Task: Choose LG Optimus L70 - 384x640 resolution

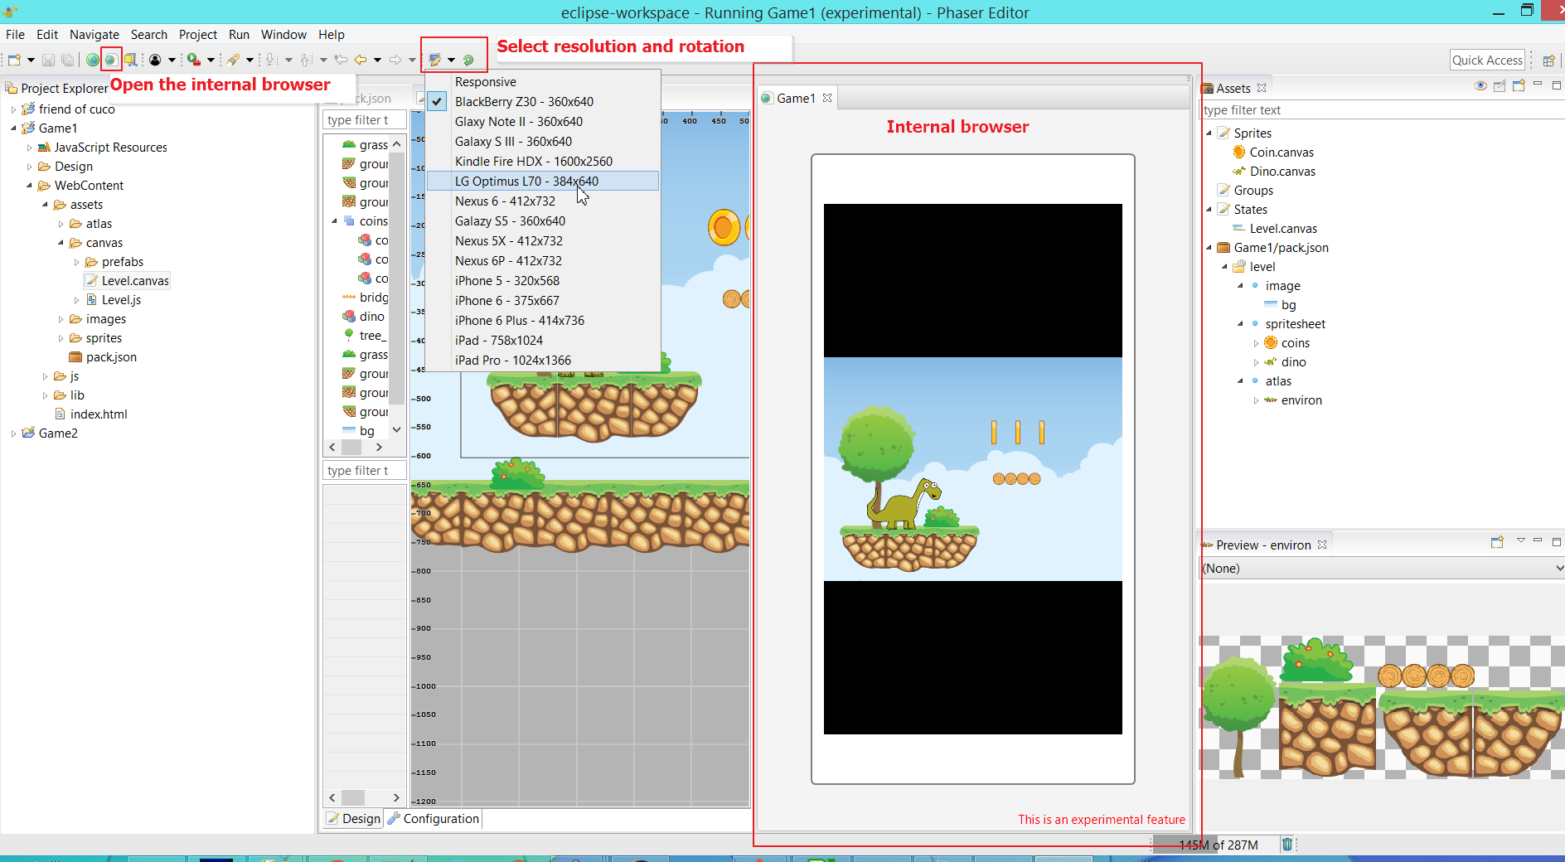Action: pyautogui.click(x=544, y=182)
